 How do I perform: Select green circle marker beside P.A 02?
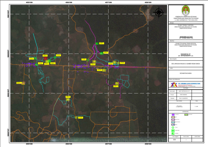tap(35, 58)
